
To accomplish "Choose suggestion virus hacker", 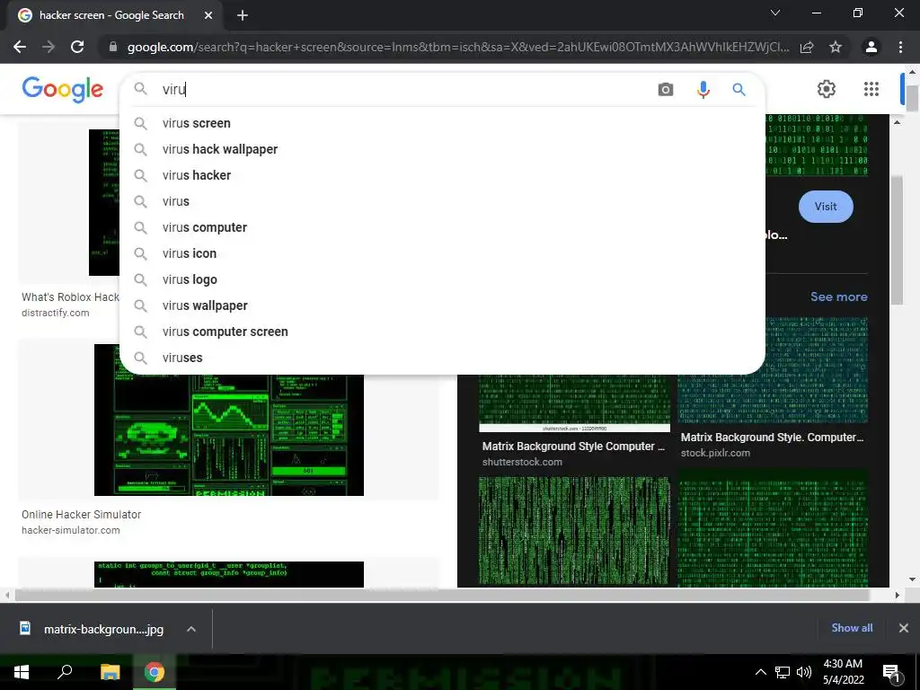I will [442, 175].
